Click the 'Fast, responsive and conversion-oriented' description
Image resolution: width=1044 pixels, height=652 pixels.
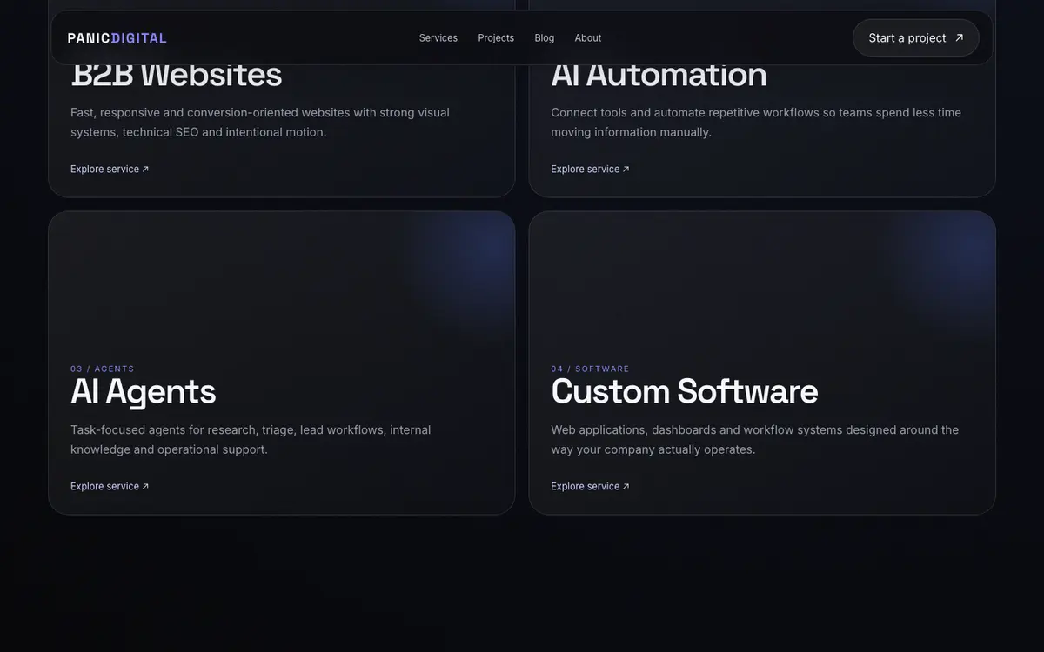click(260, 123)
